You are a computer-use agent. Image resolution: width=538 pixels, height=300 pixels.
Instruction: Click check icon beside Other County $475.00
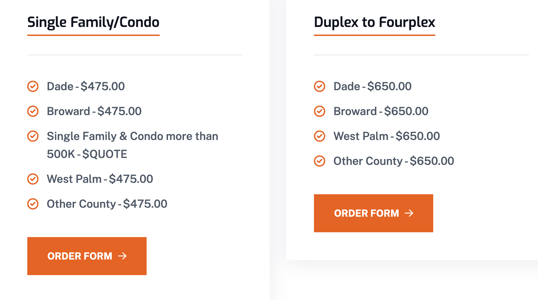click(x=33, y=204)
